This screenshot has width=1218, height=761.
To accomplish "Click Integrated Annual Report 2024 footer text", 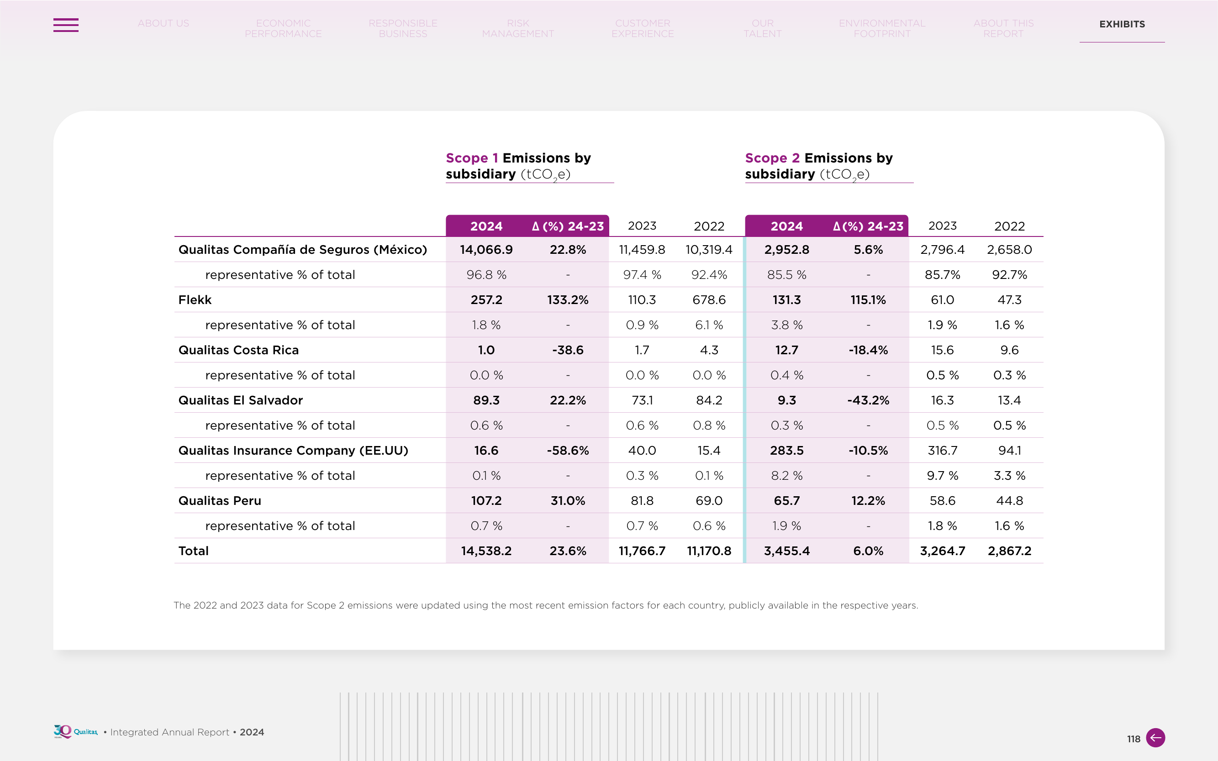I will pyautogui.click(x=187, y=732).
